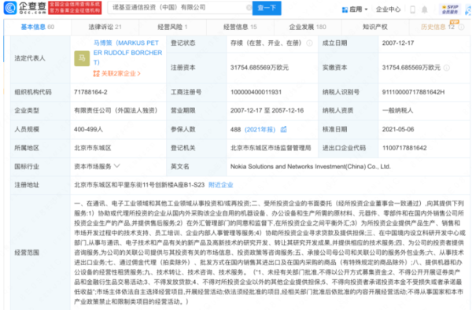The width and height of the screenshot is (472, 310).
Task: Expand the 资本市场服务 industry dropdown
Action: coord(117,166)
